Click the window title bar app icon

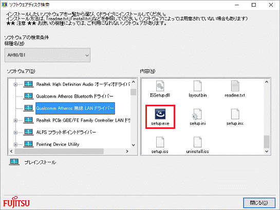(4, 5)
